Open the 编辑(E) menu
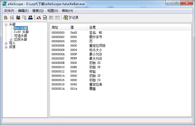Viewport: 195px width, 125px height. click(x=23, y=11)
